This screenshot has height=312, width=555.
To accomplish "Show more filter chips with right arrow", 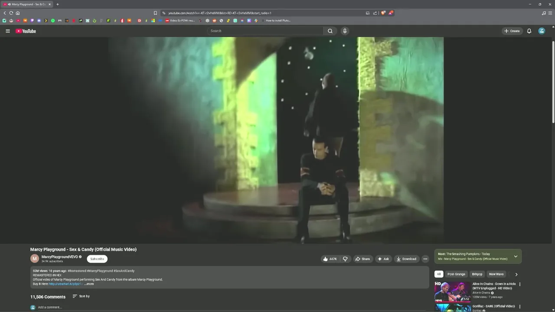I will click(516, 274).
